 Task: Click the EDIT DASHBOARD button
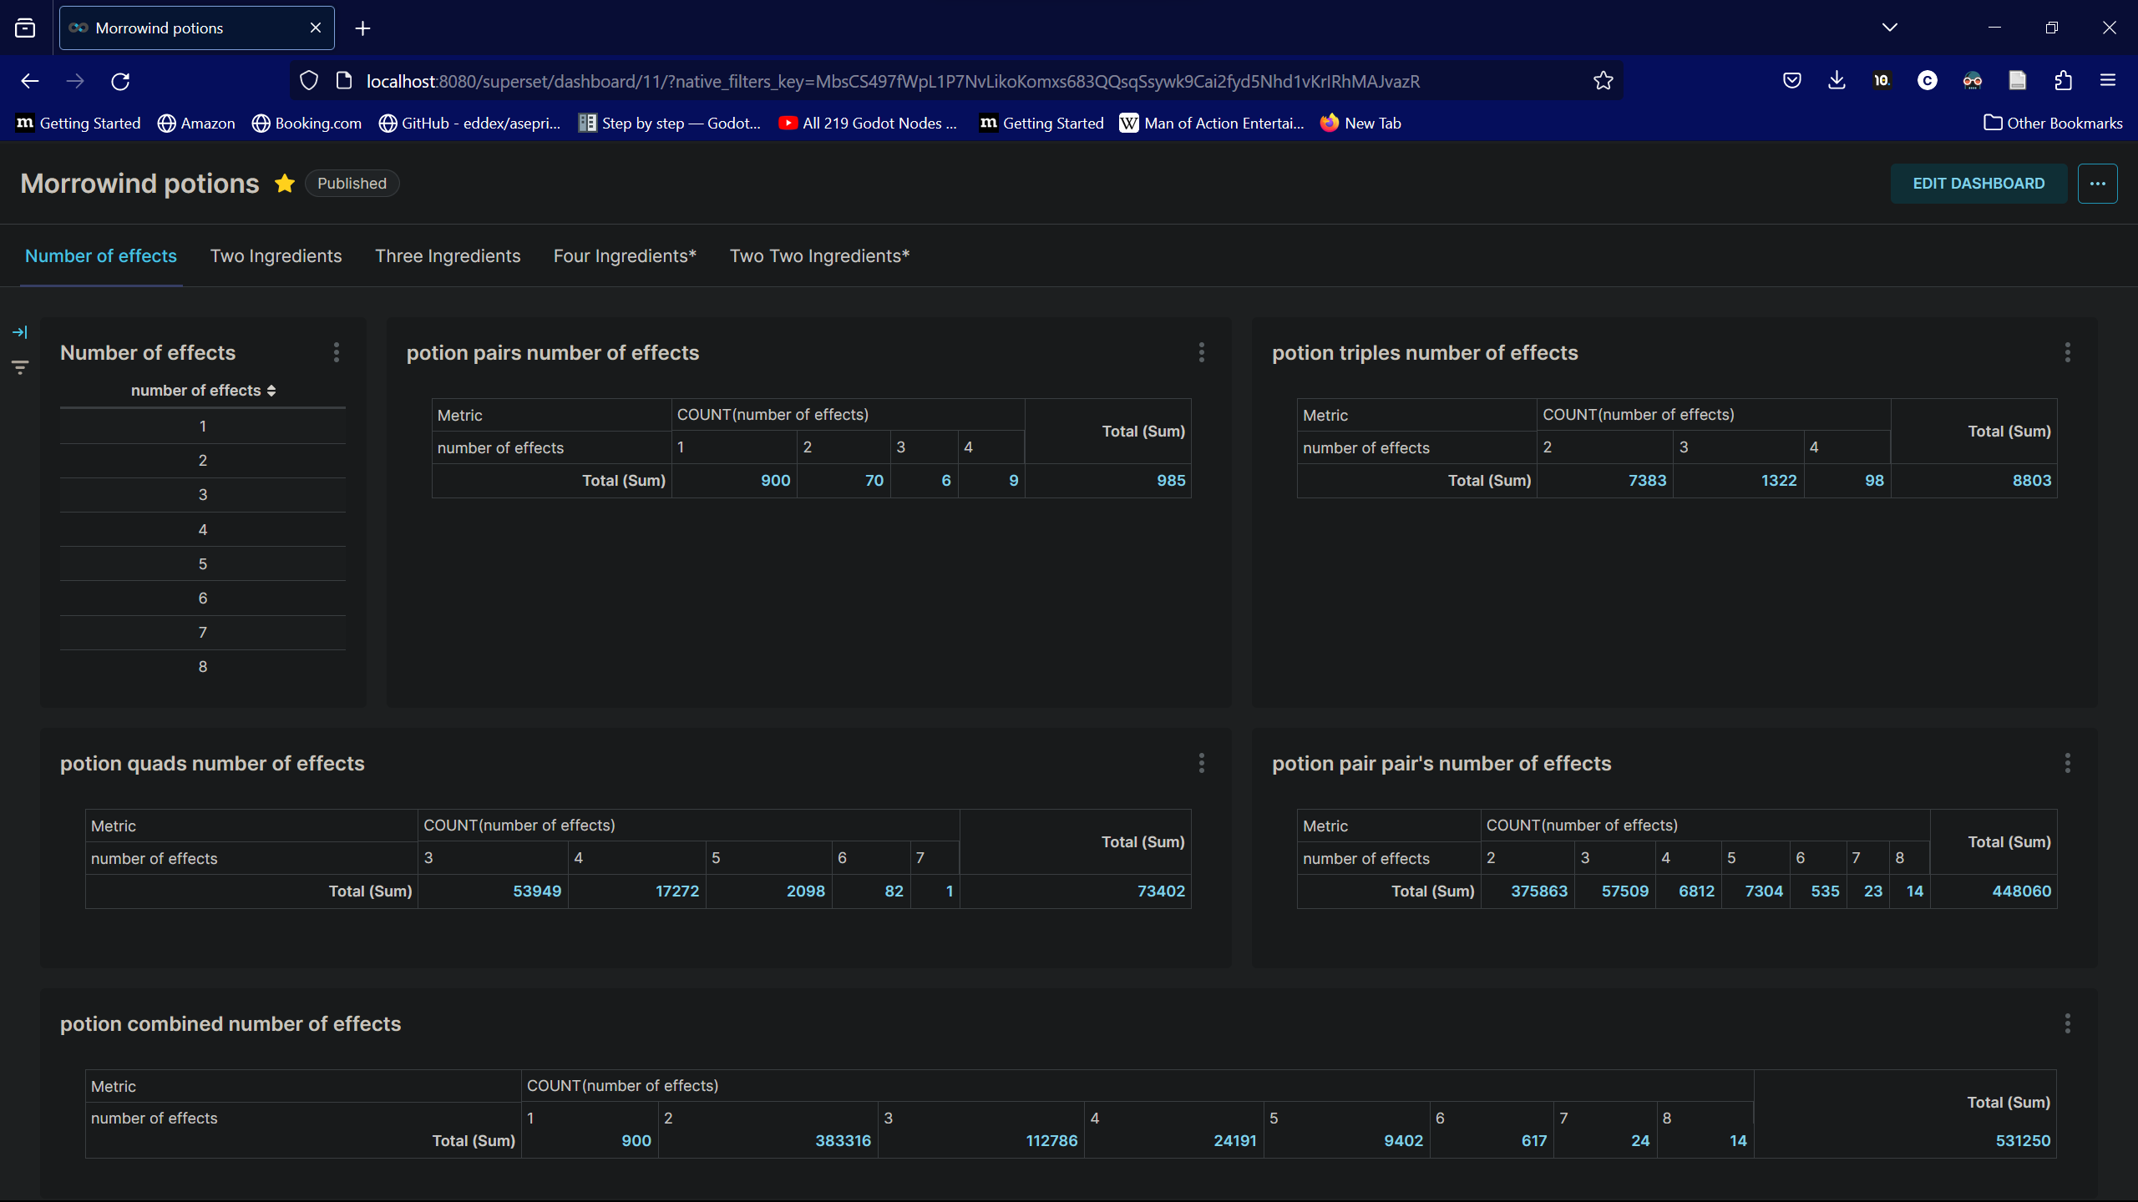tap(1978, 183)
